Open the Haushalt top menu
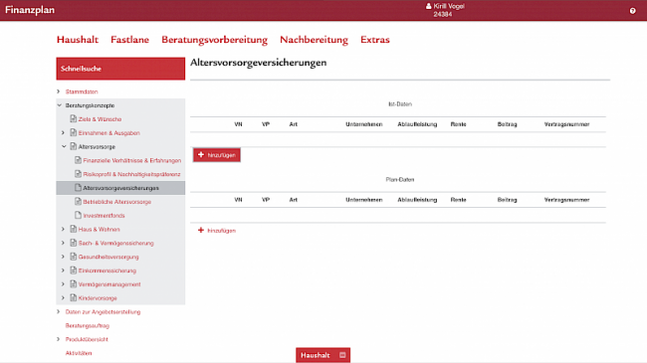This screenshot has height=363, width=647. point(78,40)
